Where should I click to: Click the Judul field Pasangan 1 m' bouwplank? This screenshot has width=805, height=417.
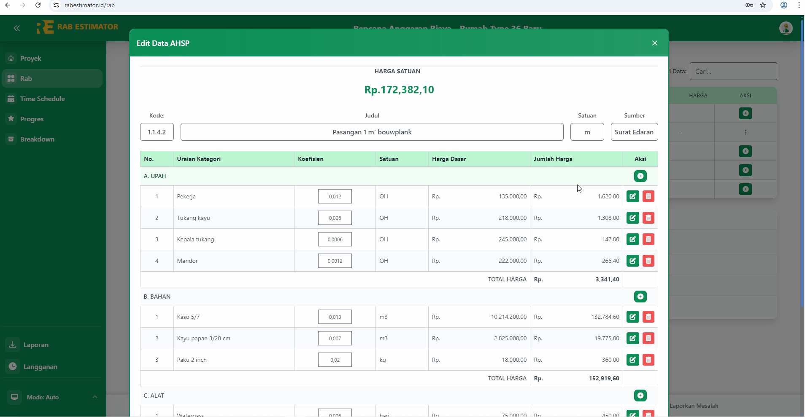click(372, 132)
